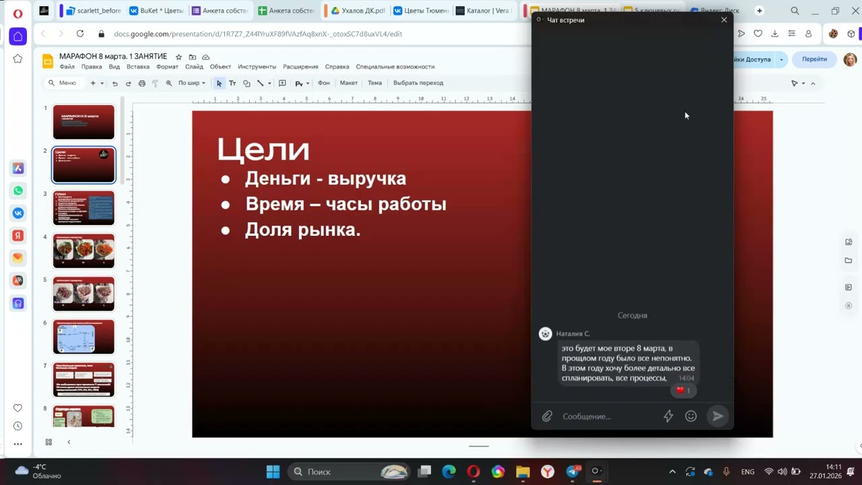Open WhatsApp in the Opera sidebar
Image resolution: width=862 pixels, height=485 pixels.
pyautogui.click(x=18, y=191)
